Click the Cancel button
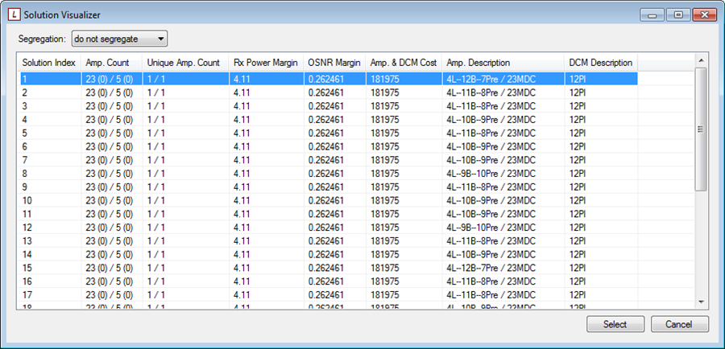725x349 pixels. point(679,324)
